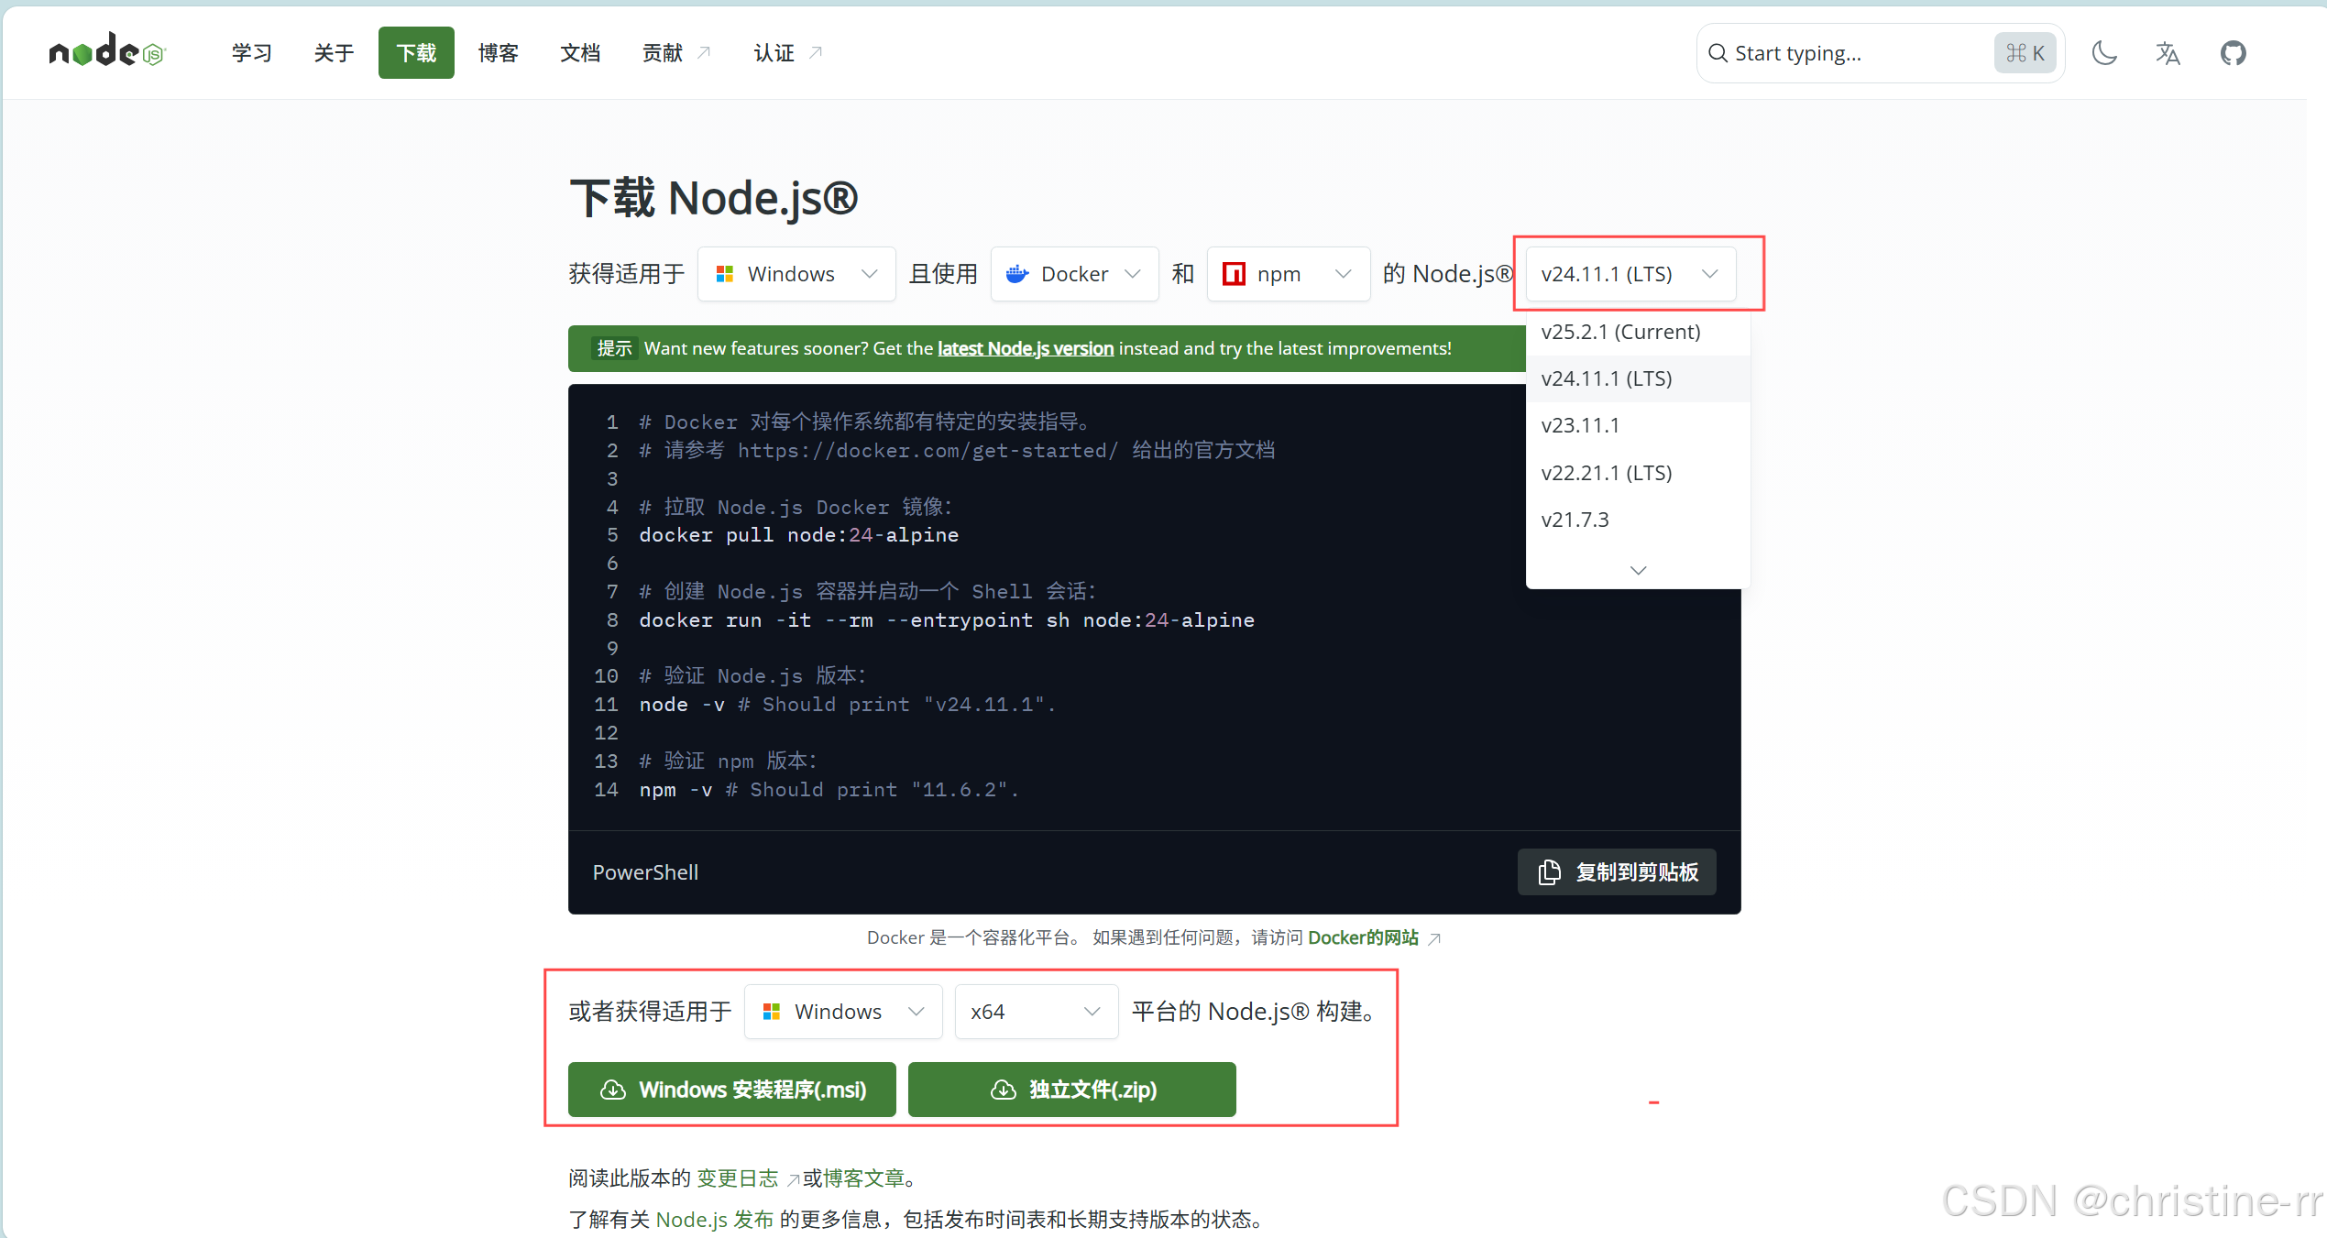Open the npm package manager dropdown

pyautogui.click(x=1288, y=274)
